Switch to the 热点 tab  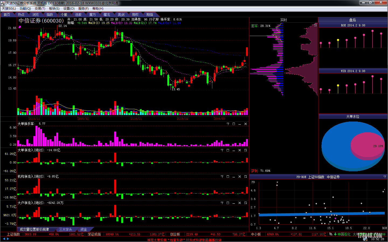coord(21,15)
